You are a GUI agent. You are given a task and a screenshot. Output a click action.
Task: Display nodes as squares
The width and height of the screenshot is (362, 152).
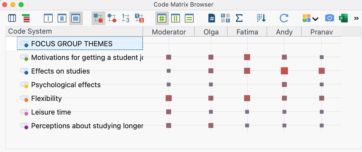click(98, 18)
